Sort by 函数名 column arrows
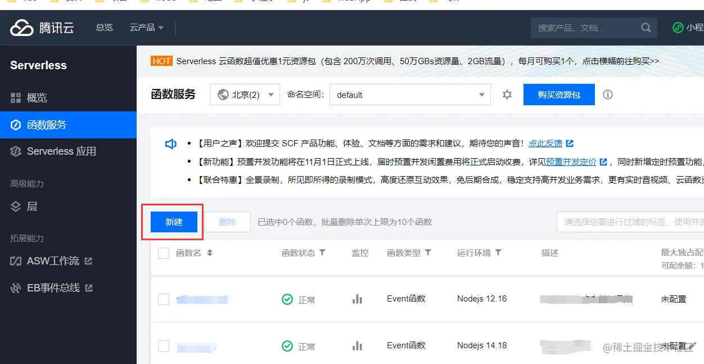The height and width of the screenshot is (364, 704). 210,253
